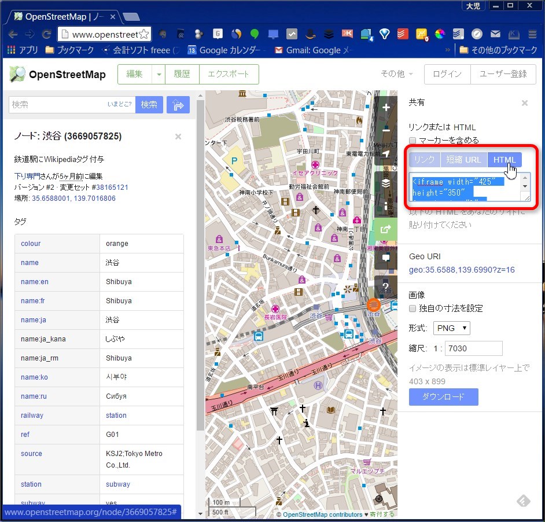
Task: Open the PNG format dropdown
Action: 451,328
